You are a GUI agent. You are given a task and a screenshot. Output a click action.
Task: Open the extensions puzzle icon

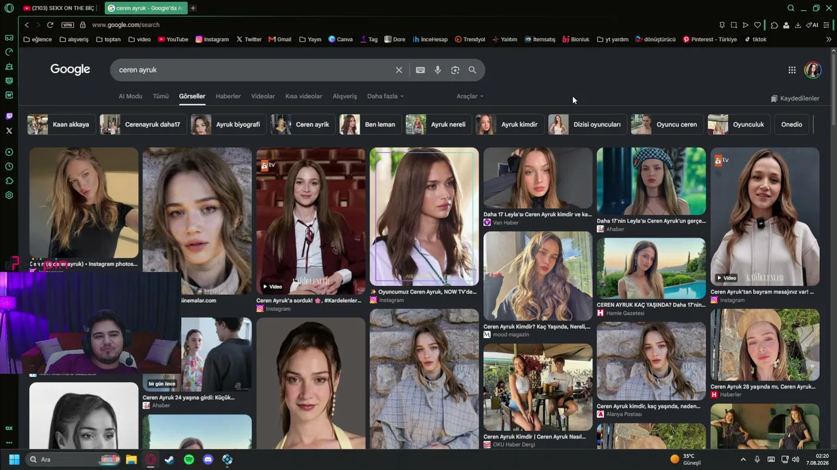click(x=774, y=25)
